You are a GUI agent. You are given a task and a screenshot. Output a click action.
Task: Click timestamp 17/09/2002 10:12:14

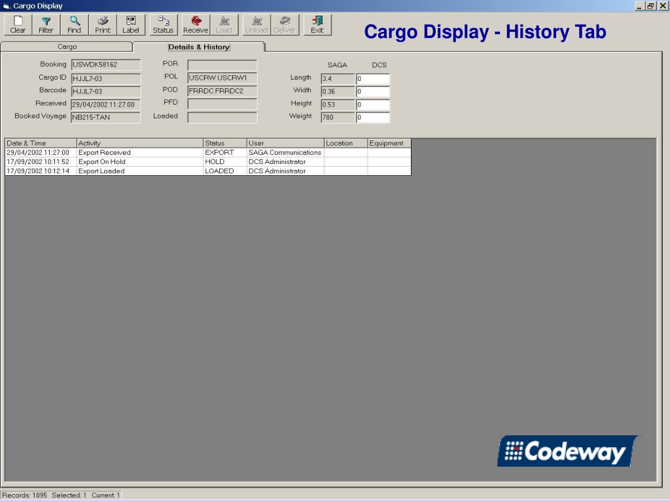(x=41, y=171)
